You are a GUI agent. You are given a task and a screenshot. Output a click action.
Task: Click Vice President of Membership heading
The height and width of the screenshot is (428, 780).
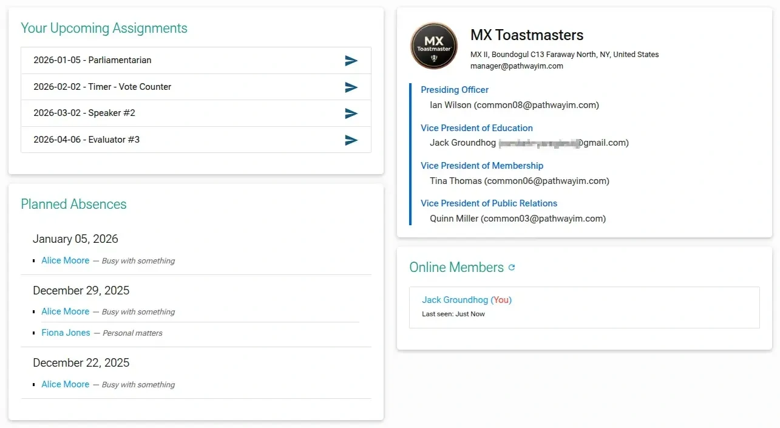pos(482,166)
